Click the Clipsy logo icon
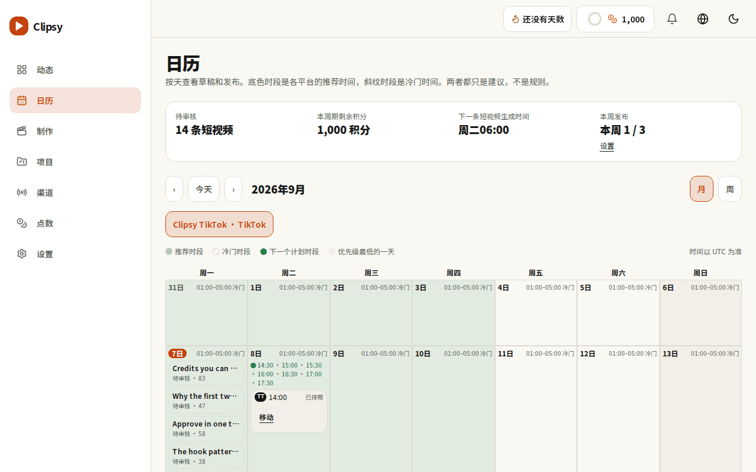 [19, 26]
